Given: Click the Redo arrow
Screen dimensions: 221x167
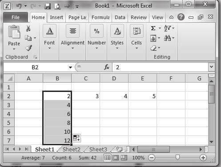Looking at the screenshot, I should 33,6.
